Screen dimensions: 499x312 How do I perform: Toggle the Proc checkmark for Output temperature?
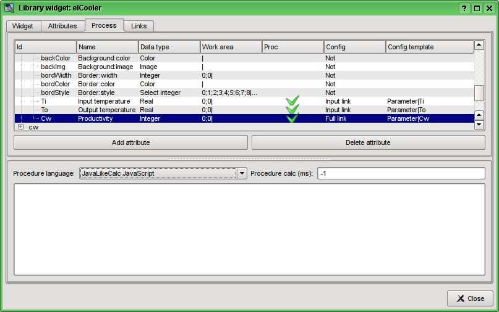click(x=292, y=109)
